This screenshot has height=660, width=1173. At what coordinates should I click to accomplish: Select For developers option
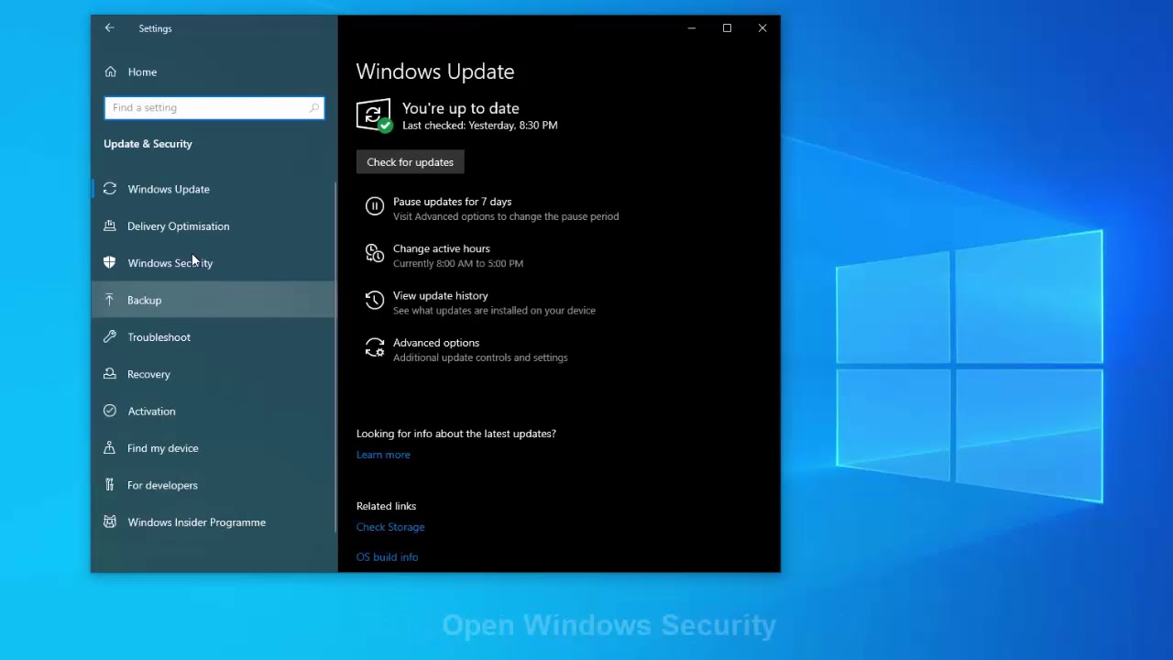click(214, 485)
